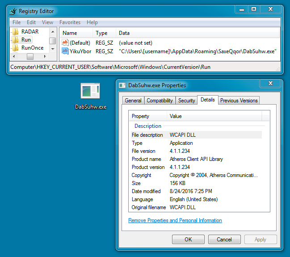Click the RunOnce folder icon
The height and width of the screenshot is (257, 290).
(x=16, y=48)
